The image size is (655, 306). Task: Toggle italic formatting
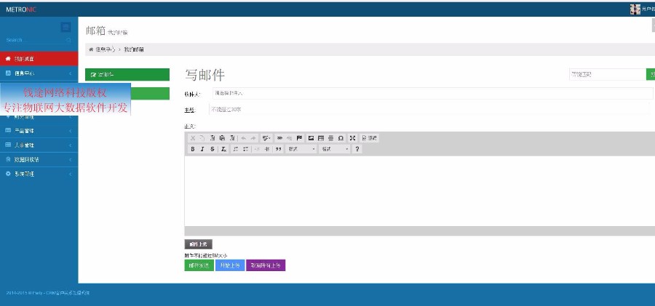(x=202, y=149)
